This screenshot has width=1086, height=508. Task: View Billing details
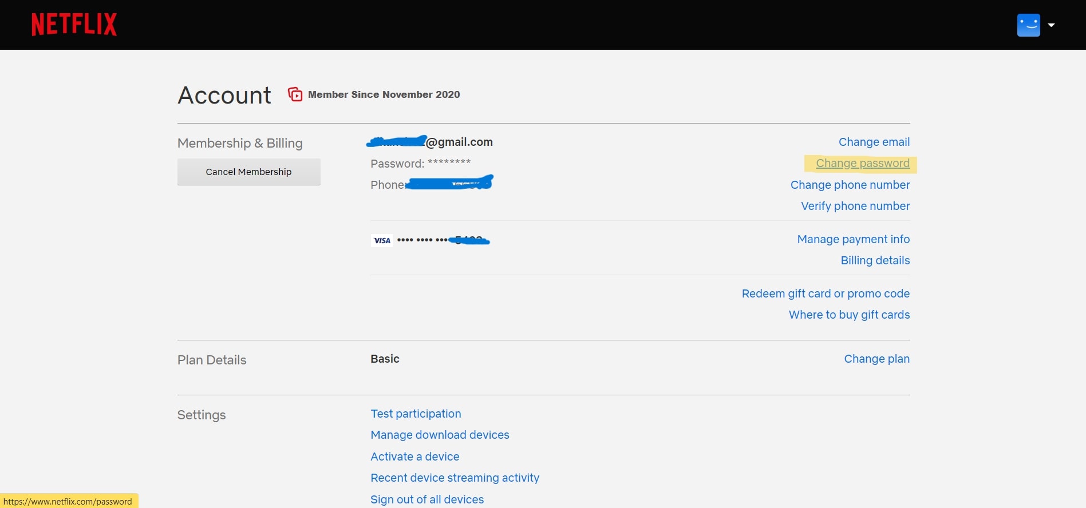coord(875,260)
